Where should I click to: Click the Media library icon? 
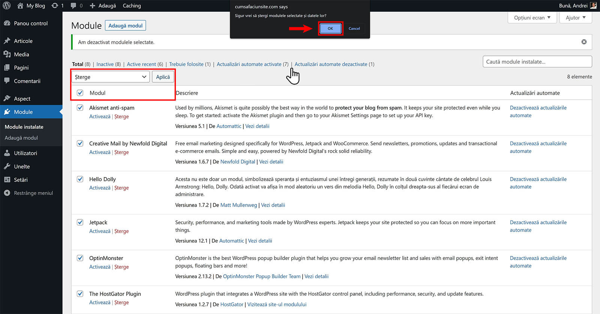point(7,54)
